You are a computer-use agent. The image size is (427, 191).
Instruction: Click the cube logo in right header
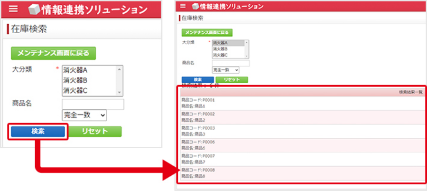[x=195, y=6]
